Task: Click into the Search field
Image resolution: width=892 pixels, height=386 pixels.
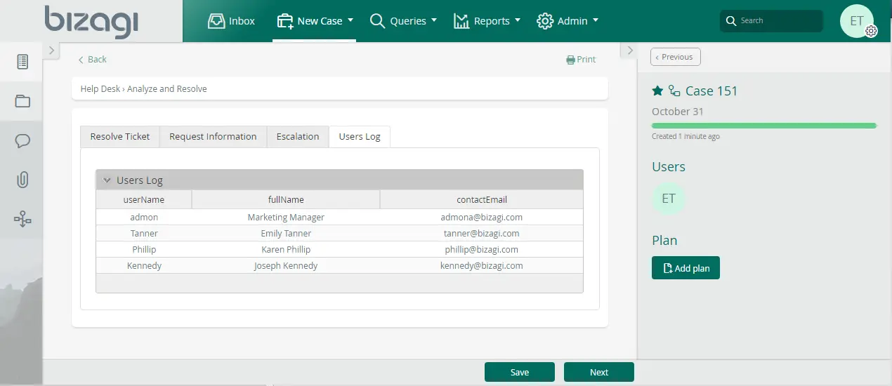Action: [x=771, y=21]
